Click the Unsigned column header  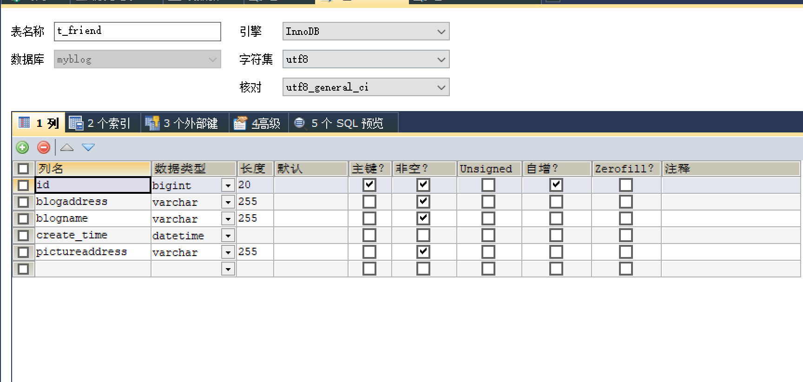[490, 168]
